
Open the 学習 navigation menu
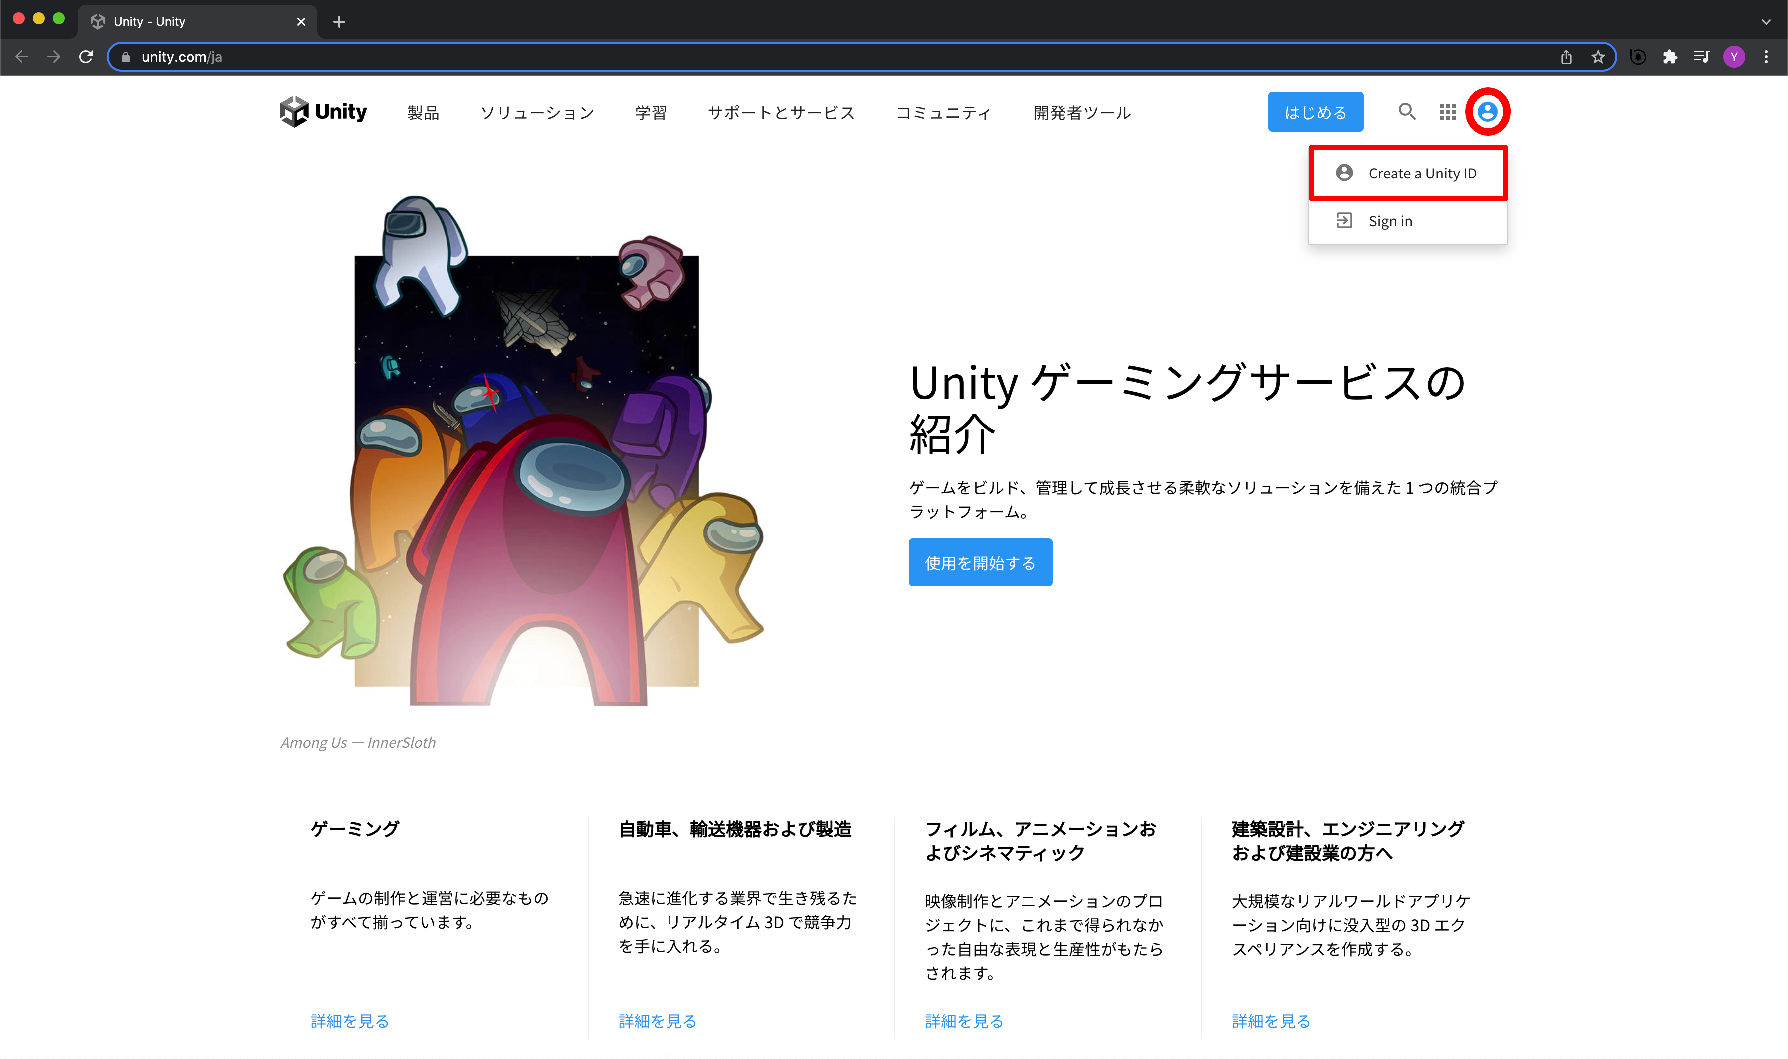[651, 112]
